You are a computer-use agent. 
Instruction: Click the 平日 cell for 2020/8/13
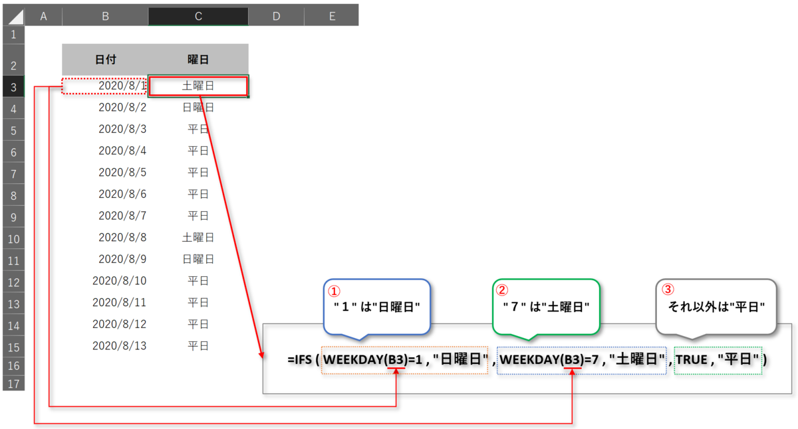(x=197, y=345)
